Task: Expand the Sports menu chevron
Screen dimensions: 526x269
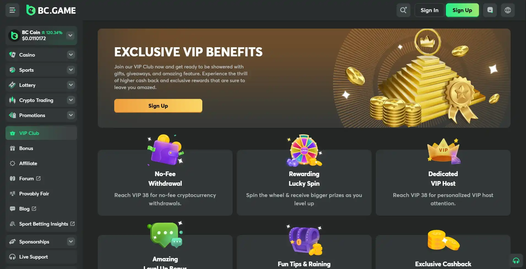Action: point(71,70)
